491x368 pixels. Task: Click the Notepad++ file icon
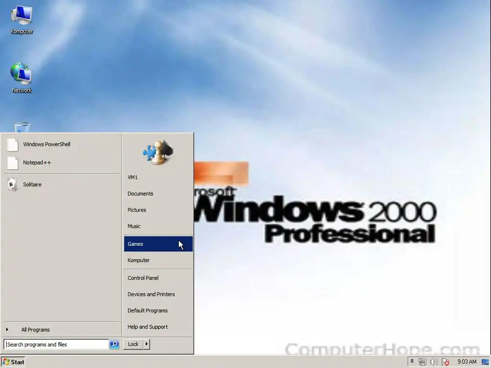click(x=12, y=163)
